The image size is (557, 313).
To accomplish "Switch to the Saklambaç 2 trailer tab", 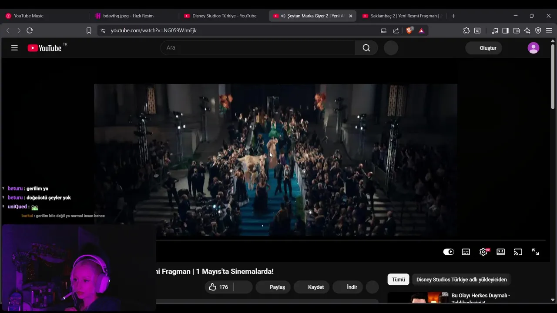I will [x=402, y=16].
